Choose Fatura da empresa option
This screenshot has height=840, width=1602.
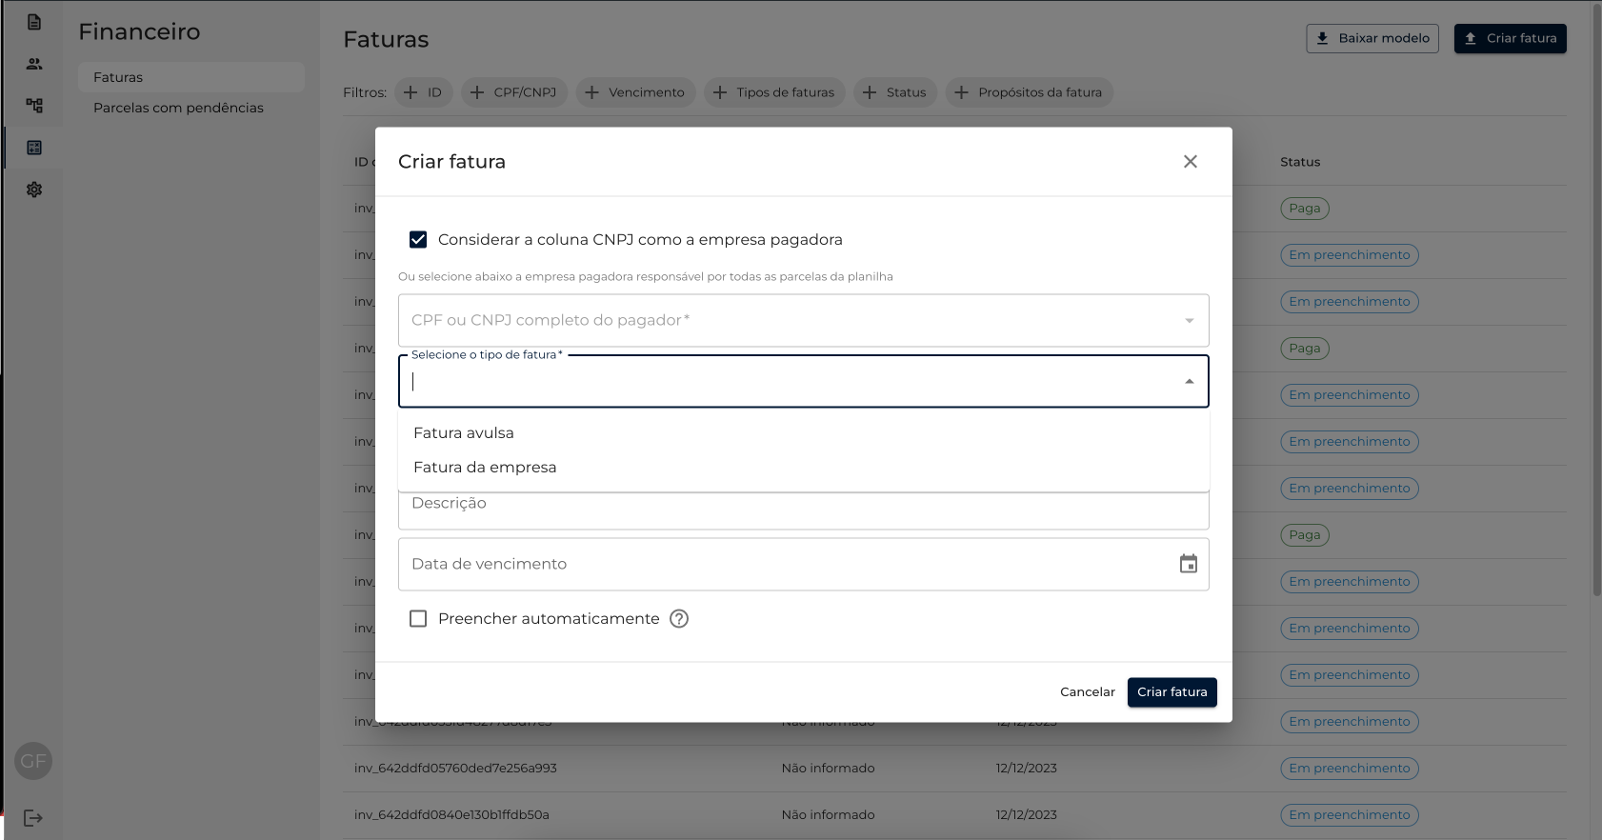pos(485,468)
